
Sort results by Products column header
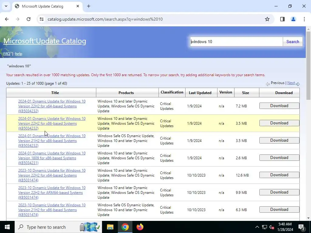click(126, 93)
